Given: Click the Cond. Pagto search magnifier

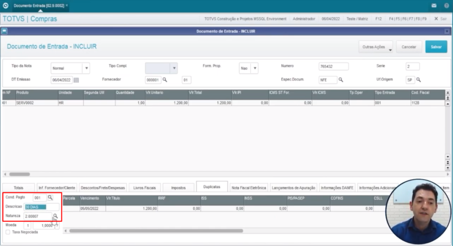Looking at the screenshot, I should [50, 197].
